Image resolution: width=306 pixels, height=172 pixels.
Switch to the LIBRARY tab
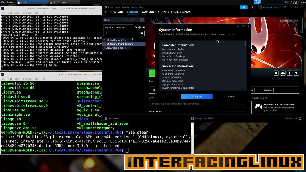(x=133, y=12)
